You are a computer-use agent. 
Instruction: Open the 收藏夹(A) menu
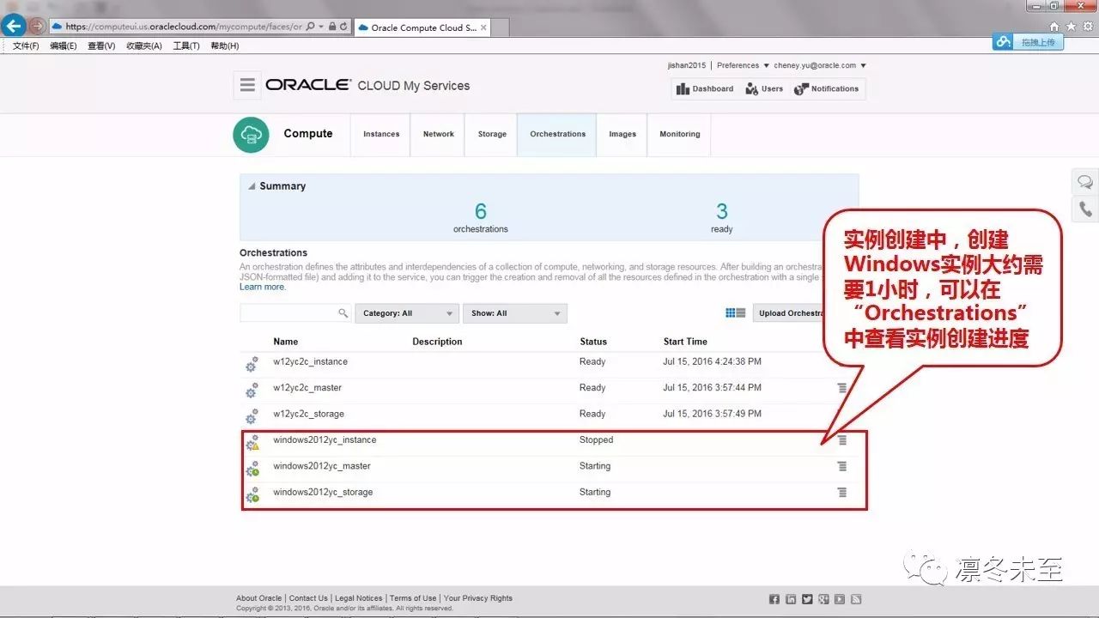144,45
